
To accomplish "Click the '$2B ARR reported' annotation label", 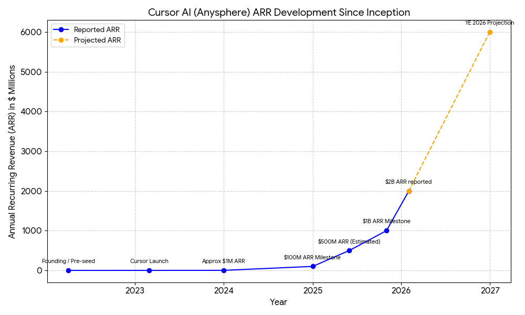I will point(408,182).
